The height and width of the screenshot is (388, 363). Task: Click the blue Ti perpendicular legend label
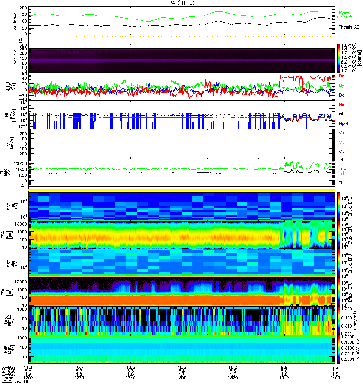(x=342, y=183)
